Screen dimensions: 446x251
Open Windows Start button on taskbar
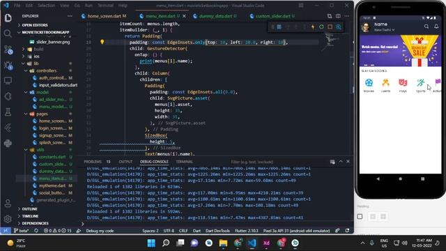151,243
